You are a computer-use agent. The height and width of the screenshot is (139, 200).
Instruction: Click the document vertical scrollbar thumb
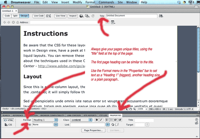[198, 50]
